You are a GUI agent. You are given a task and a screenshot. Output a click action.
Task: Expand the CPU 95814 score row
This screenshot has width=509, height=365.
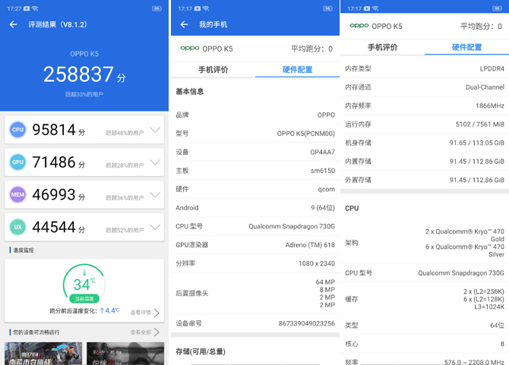pyautogui.click(x=155, y=130)
